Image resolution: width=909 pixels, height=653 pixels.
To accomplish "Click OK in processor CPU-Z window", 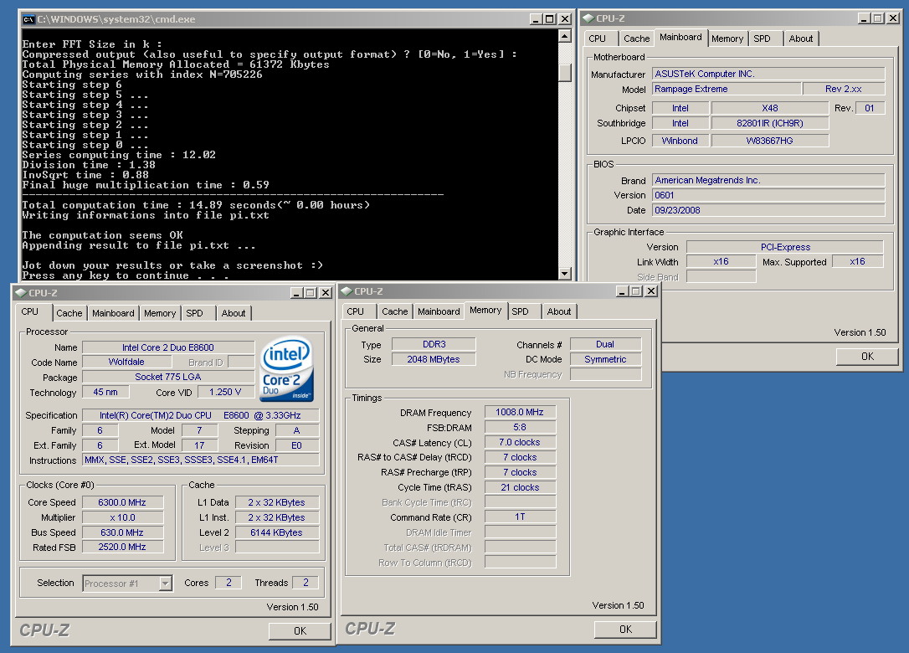I will pyautogui.click(x=300, y=631).
